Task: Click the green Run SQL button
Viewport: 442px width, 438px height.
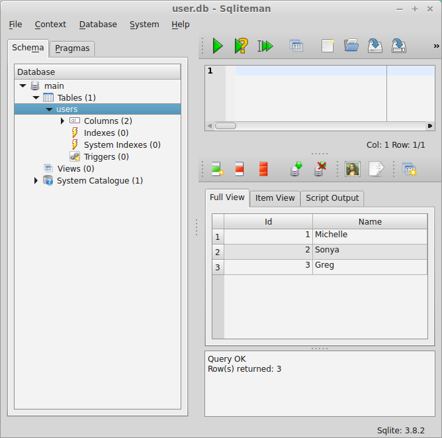Action: click(218, 46)
